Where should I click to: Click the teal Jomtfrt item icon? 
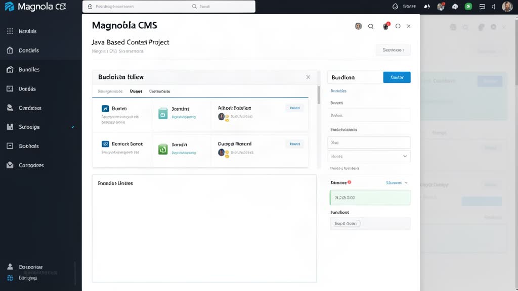tap(163, 114)
